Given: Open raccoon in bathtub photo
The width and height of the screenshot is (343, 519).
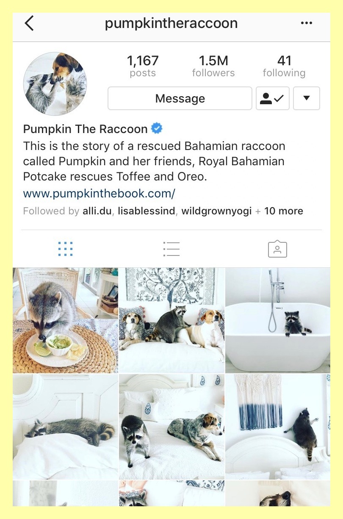Looking at the screenshot, I should click(x=278, y=320).
